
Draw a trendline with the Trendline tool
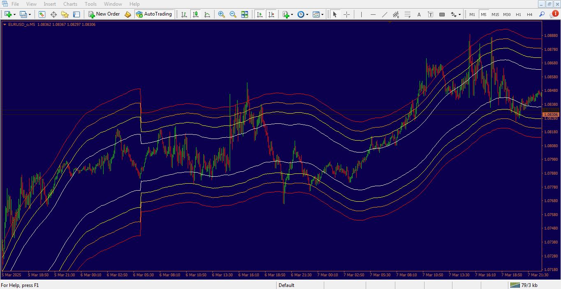click(385, 14)
